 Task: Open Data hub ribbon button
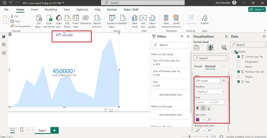(59, 21)
